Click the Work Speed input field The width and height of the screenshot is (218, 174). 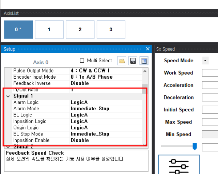tap(210, 73)
